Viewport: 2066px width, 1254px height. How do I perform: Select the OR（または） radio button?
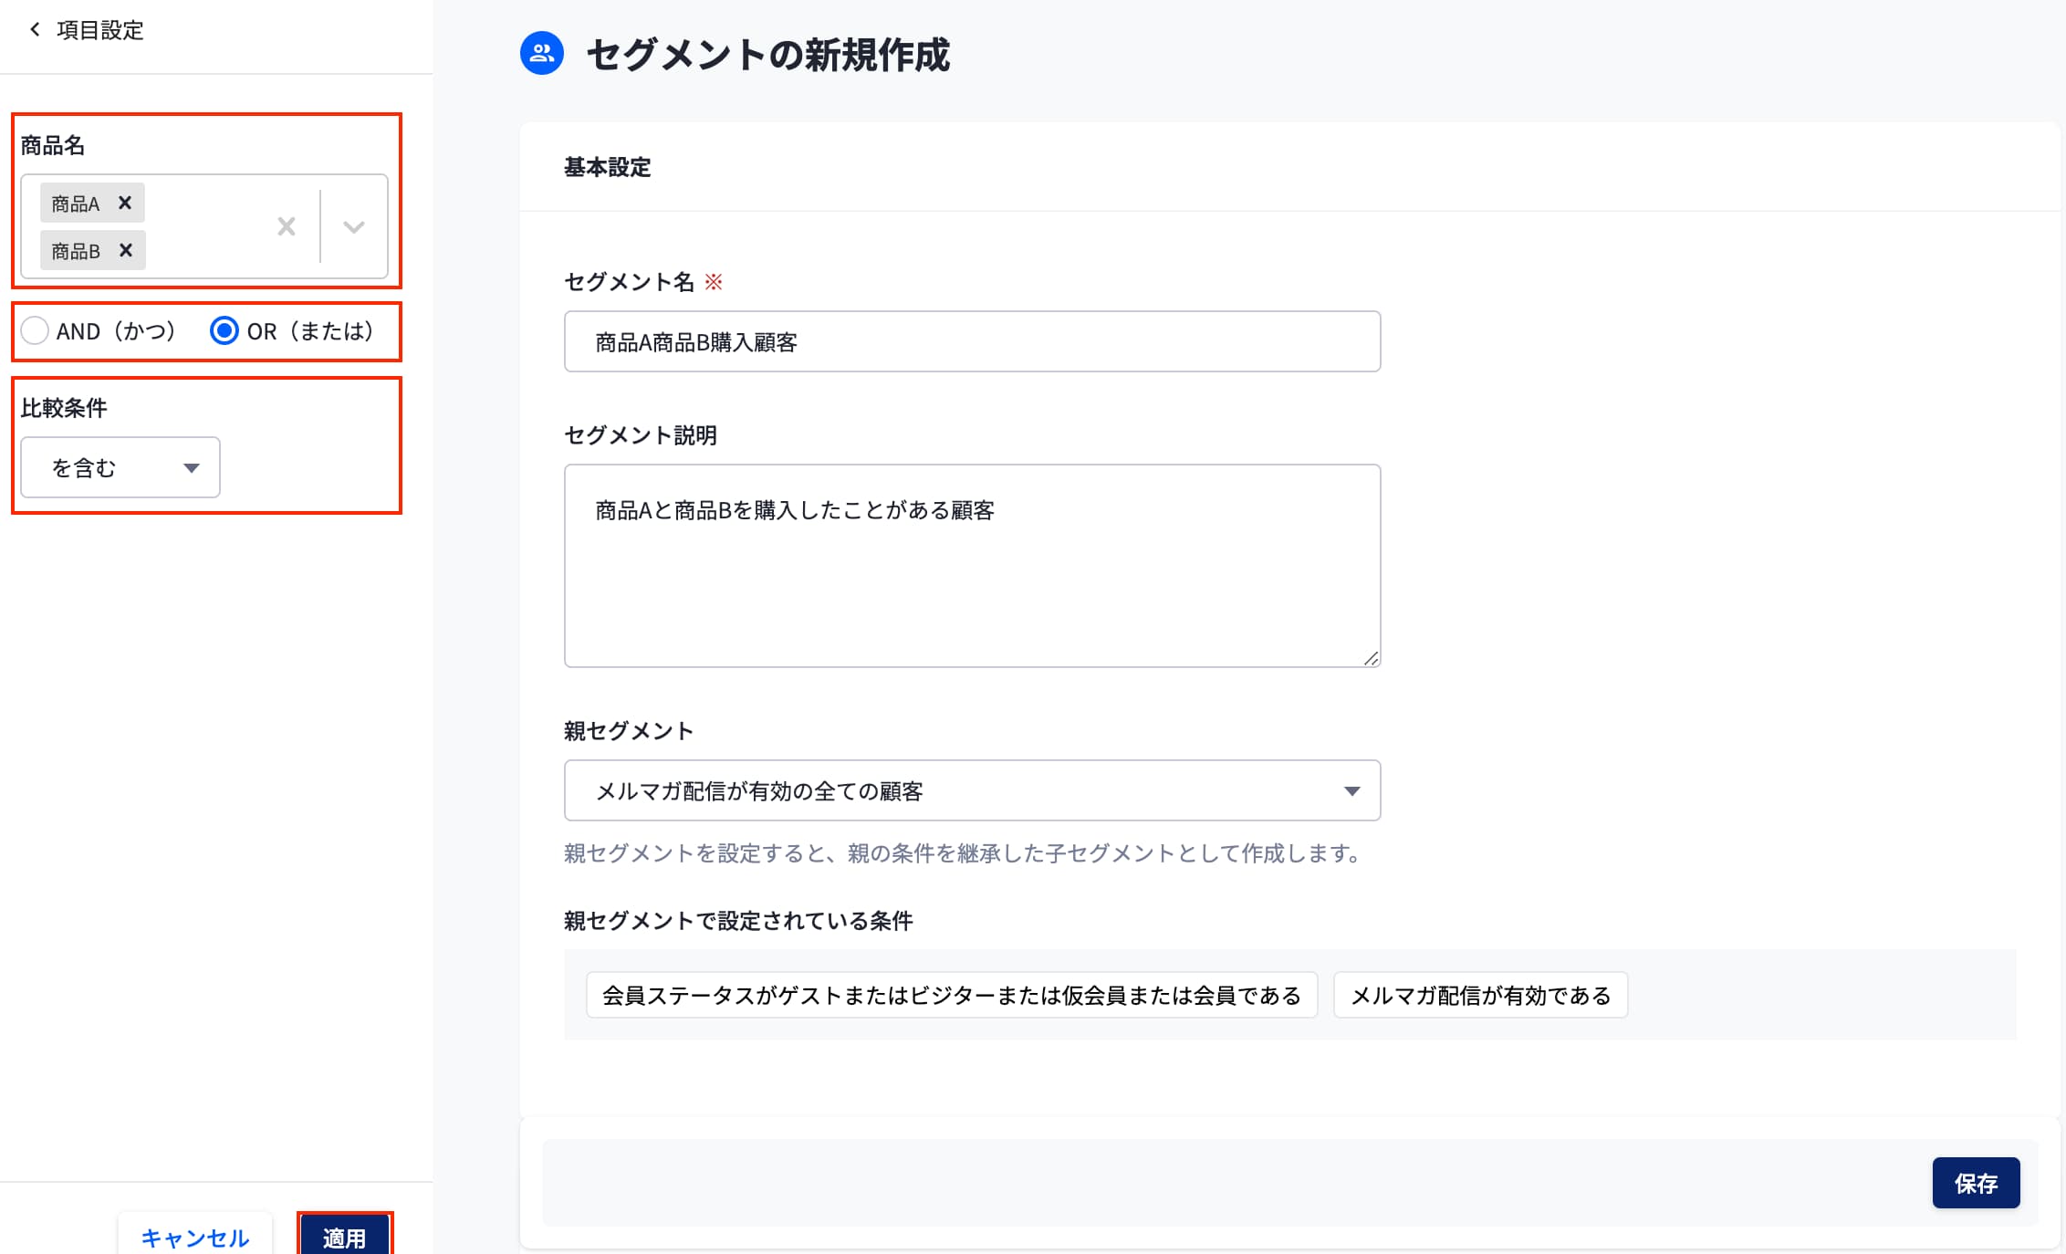224,330
